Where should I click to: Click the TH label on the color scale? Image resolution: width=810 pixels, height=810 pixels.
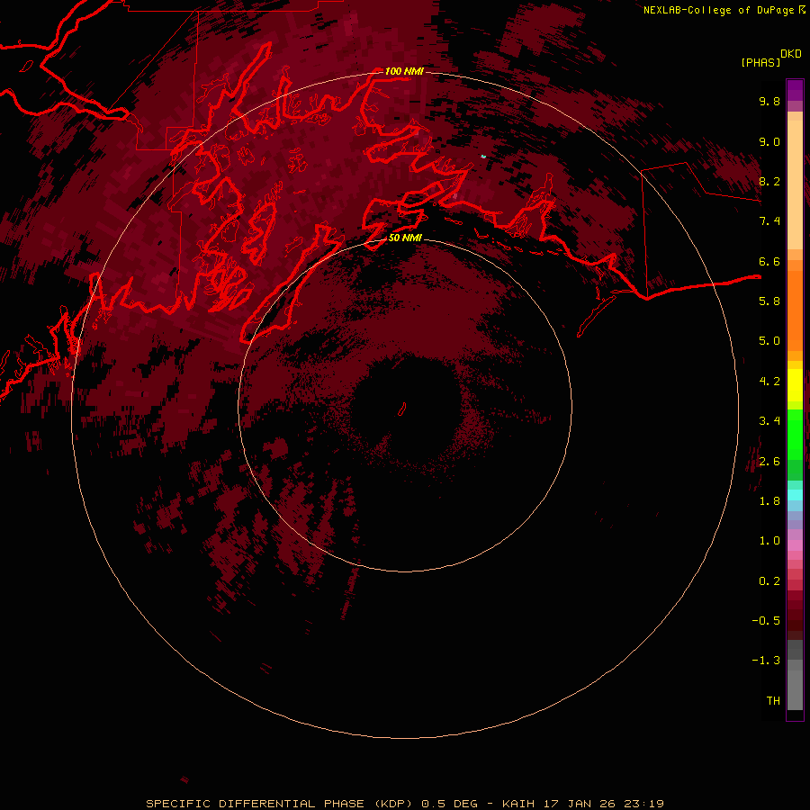(773, 701)
